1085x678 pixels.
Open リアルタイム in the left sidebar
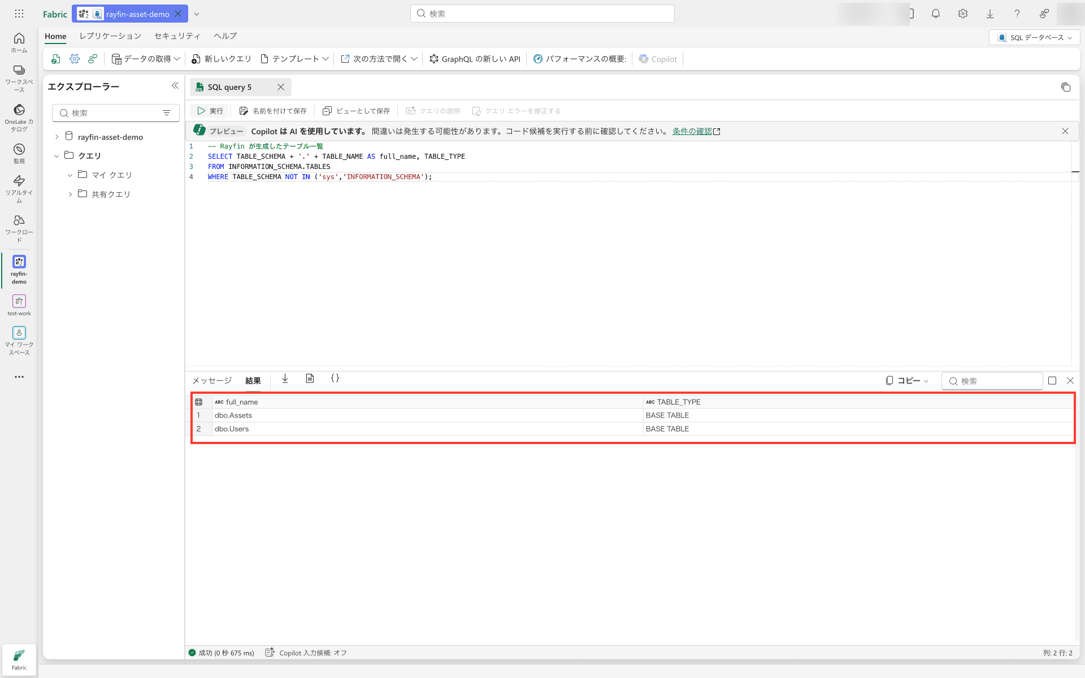(19, 189)
